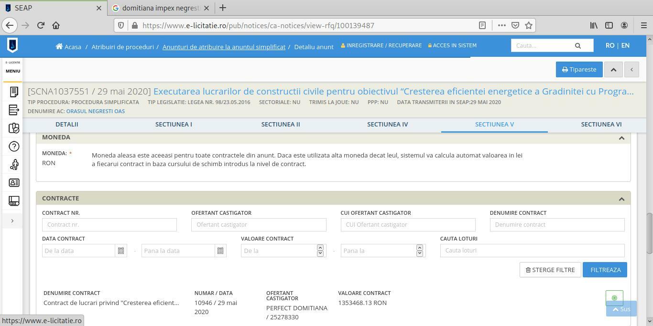
Task: Open the notices document icon in sidebar
Action: click(14, 92)
